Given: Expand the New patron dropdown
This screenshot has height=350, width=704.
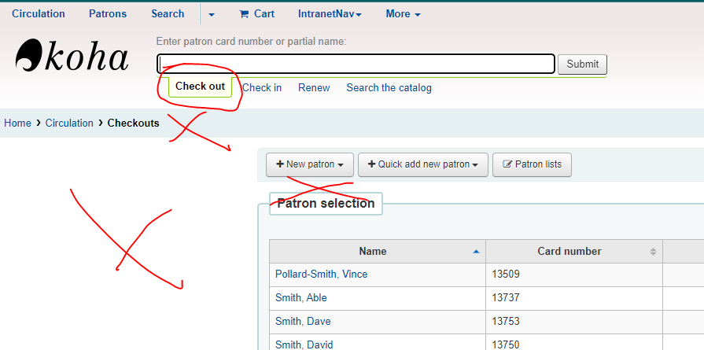Looking at the screenshot, I should 310,164.
